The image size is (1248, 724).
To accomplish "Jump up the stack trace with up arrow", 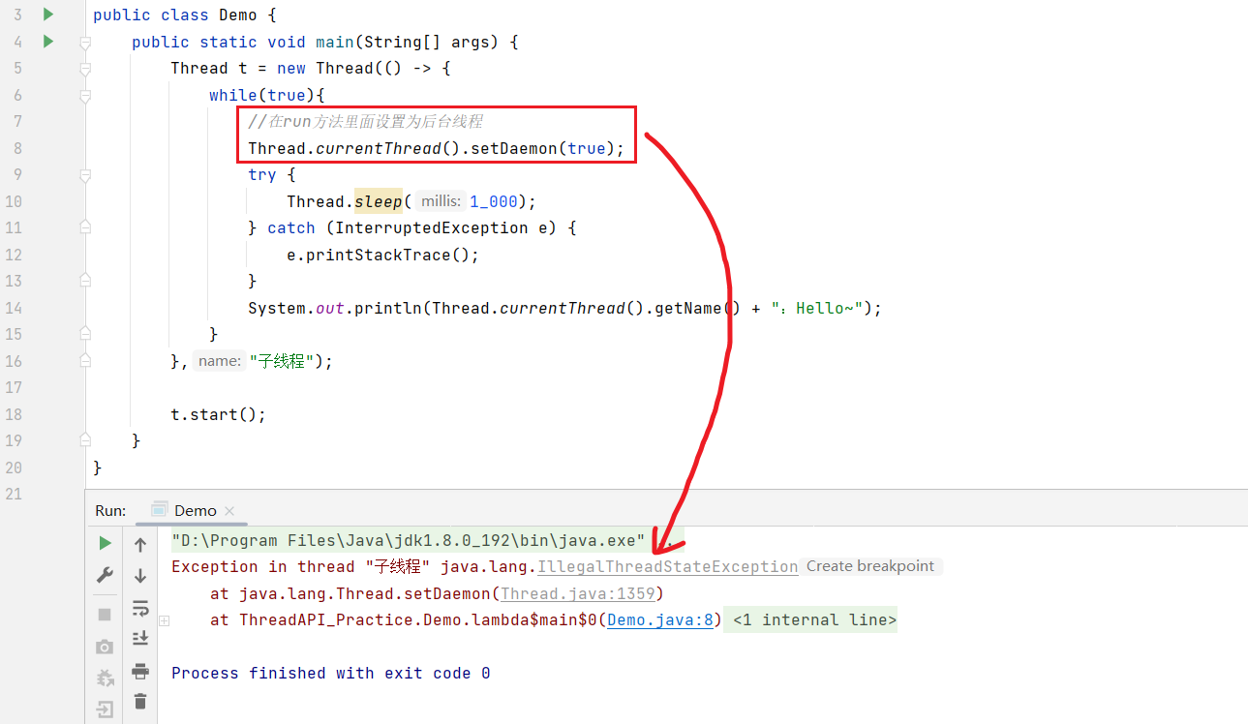I will coord(140,544).
